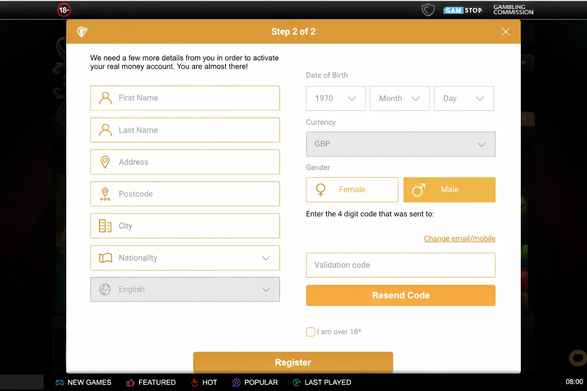Click the male gender symbol icon

[x=419, y=190]
